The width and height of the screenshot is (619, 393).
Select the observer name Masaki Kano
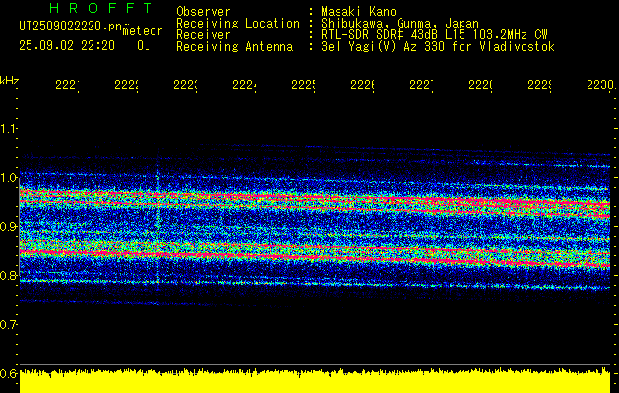click(x=358, y=12)
